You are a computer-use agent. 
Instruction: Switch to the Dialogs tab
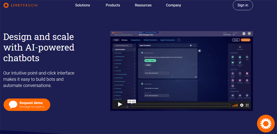click(124, 40)
